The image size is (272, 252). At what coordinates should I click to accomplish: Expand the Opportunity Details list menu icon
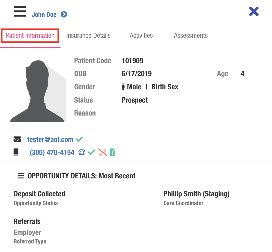click(21, 176)
